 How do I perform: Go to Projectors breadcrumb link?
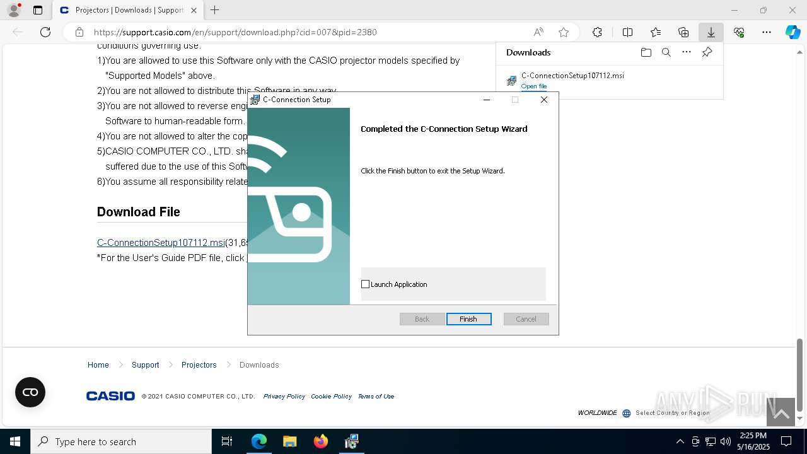pos(199,365)
